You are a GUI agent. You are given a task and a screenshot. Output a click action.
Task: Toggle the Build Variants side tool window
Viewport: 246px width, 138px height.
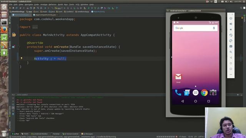[10, 111]
